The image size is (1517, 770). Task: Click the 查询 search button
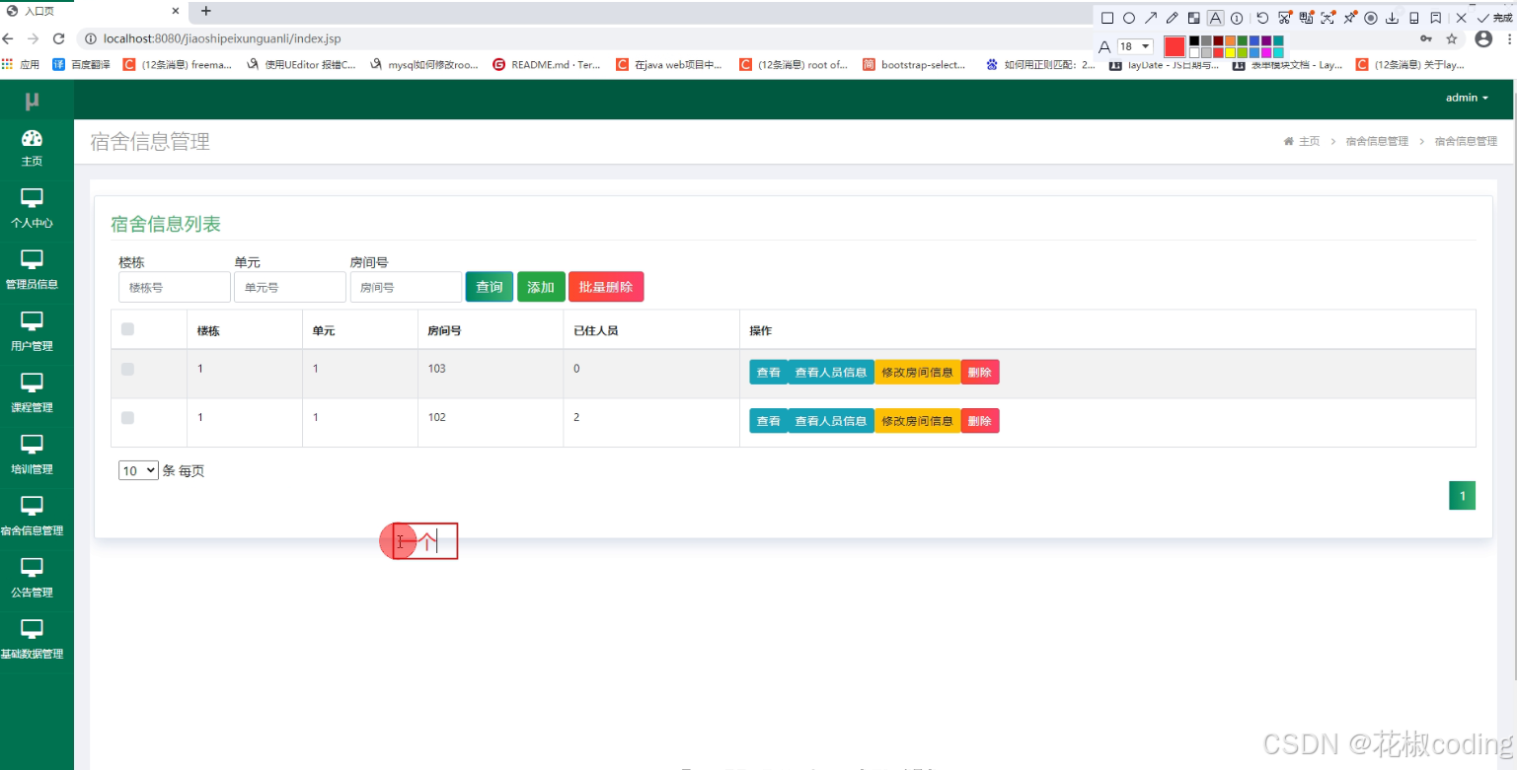coord(490,287)
